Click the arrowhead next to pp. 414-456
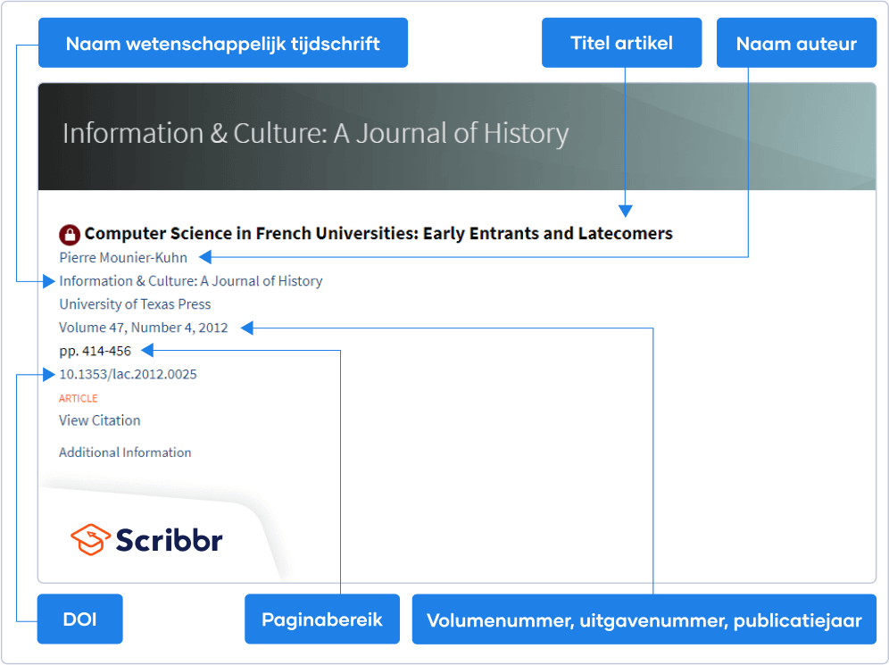Image resolution: width=889 pixels, height=665 pixels. coord(147,351)
